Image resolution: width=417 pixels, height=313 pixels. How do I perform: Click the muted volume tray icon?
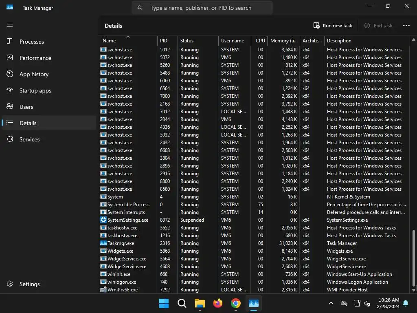(x=367, y=303)
